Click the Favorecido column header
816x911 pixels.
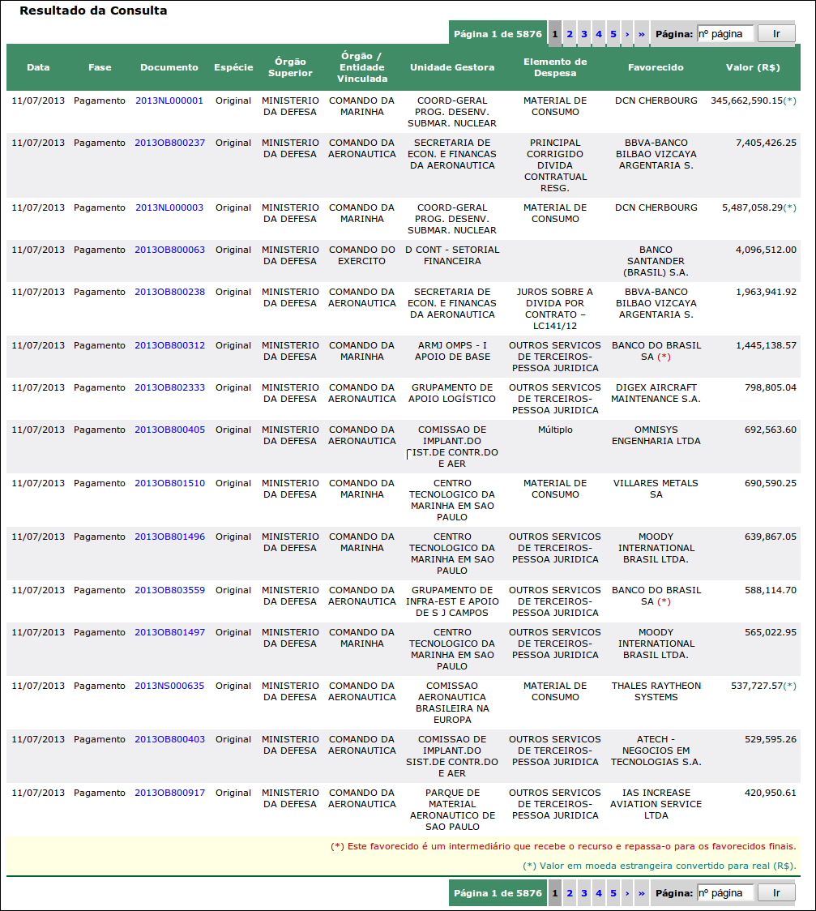tap(656, 67)
